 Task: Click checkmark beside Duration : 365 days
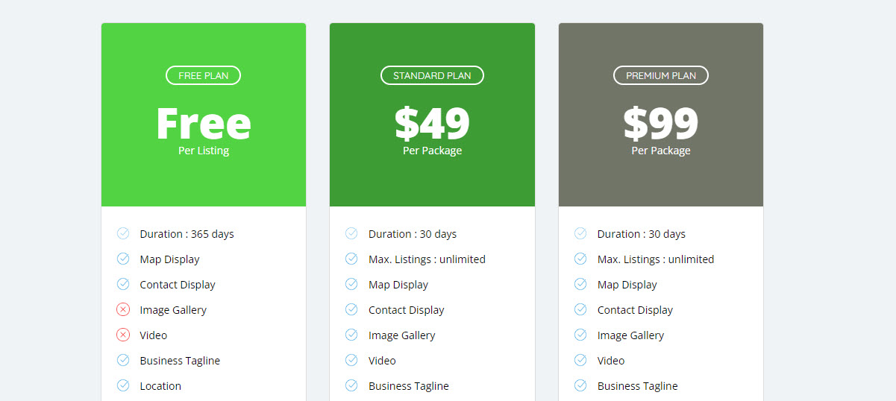tap(123, 233)
